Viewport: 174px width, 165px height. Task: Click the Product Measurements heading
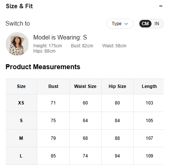coord(43,67)
